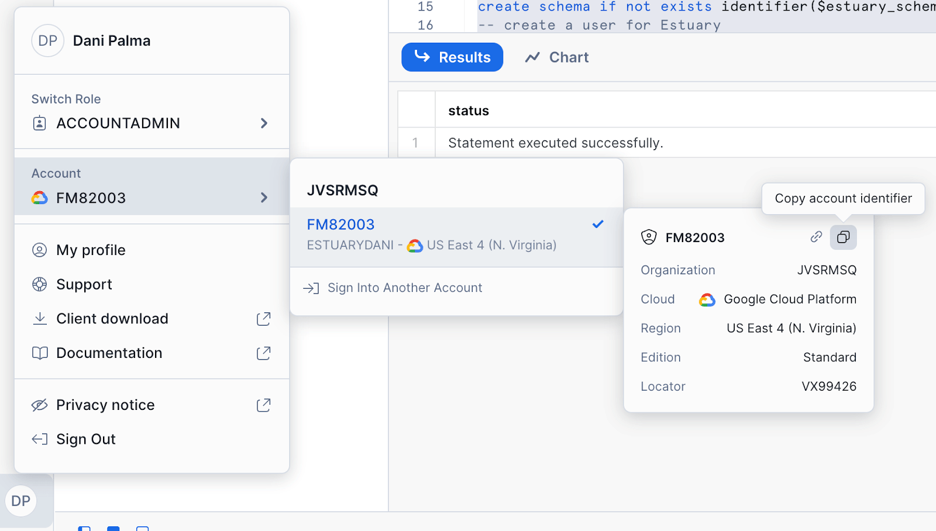Open the Privacy notice entry

[152, 405]
